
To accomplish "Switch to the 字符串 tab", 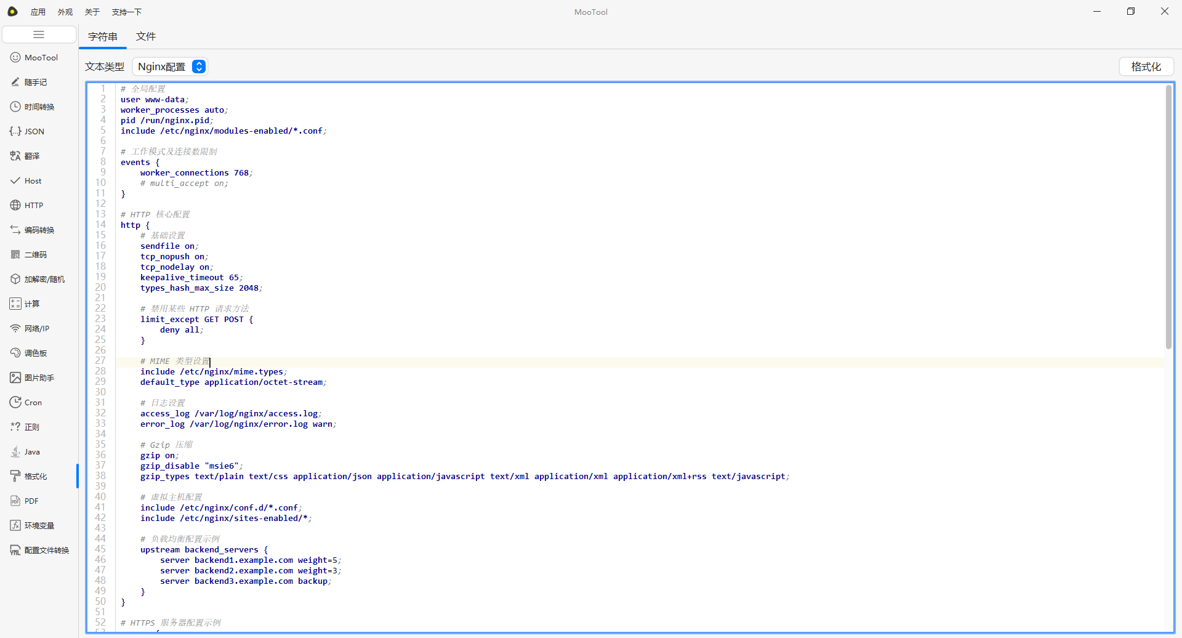I will (103, 36).
